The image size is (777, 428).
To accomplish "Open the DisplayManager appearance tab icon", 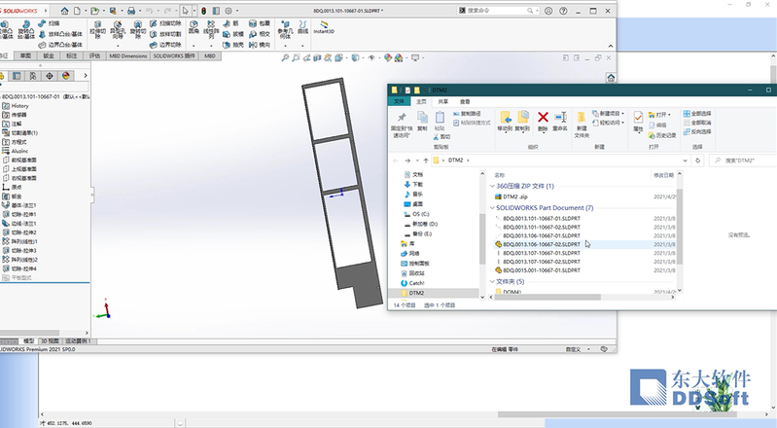I will point(66,74).
